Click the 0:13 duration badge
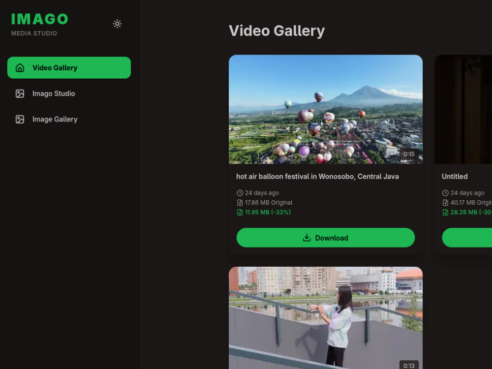 pos(409,366)
